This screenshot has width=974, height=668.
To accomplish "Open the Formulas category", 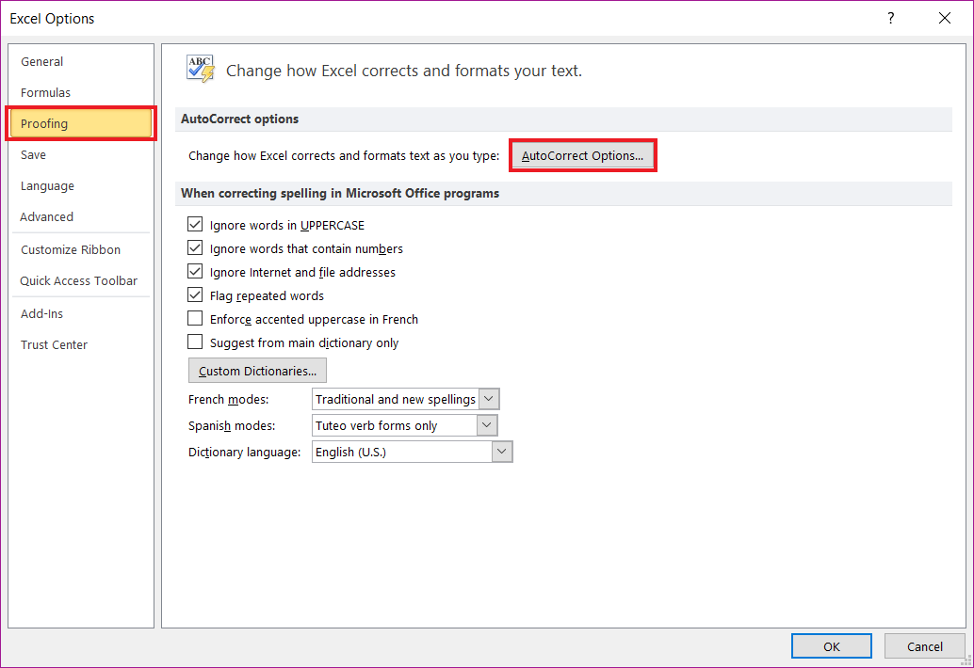I will (81, 92).
